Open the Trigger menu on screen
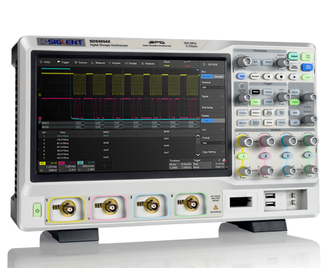The width and height of the screenshot is (328, 268). click(x=63, y=63)
